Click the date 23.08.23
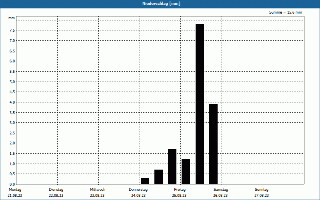This screenshot has height=200, width=320. pyautogui.click(x=97, y=196)
